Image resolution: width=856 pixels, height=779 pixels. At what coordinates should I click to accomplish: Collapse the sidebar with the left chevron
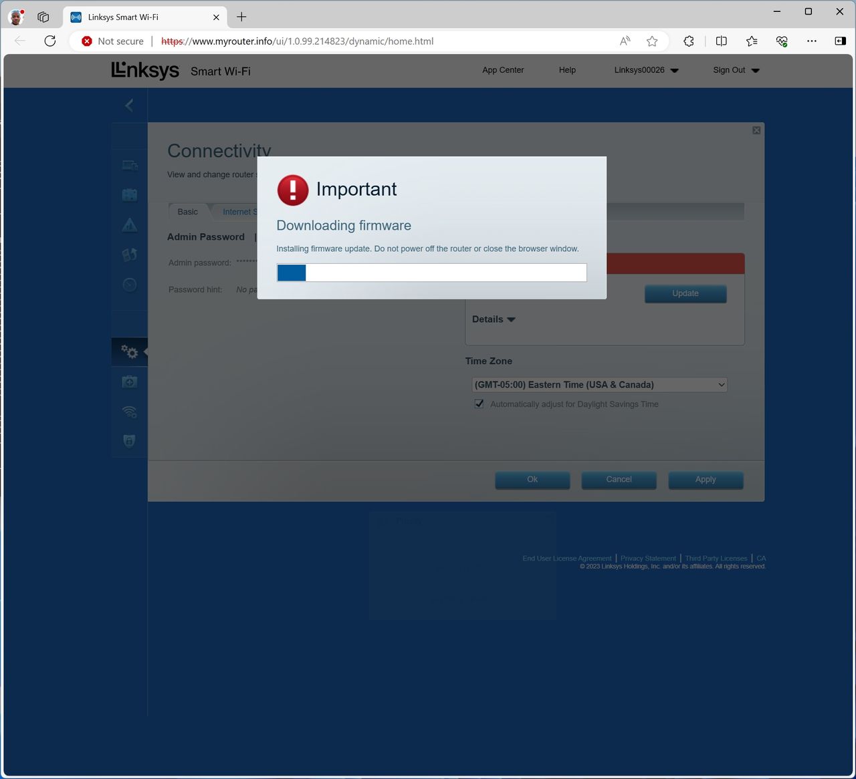pyautogui.click(x=129, y=106)
